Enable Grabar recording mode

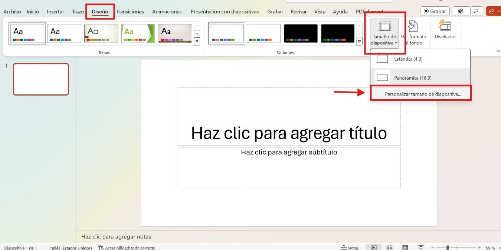[435, 11]
